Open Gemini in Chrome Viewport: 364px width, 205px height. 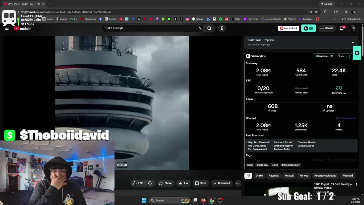(326, 4)
